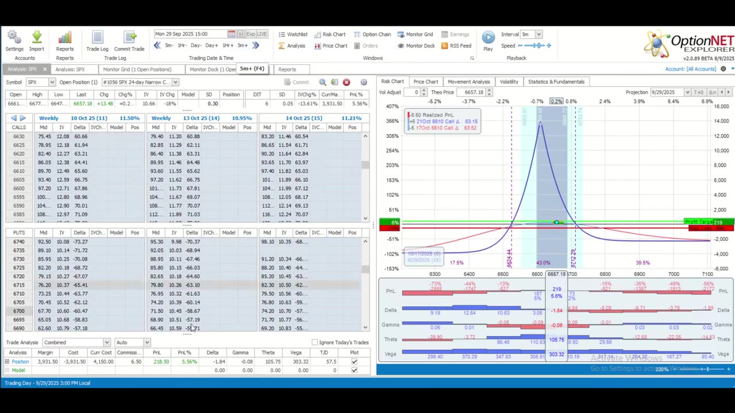Click the 1Hr+ time step button
This screenshot has height=413, width=735.
pyautogui.click(x=227, y=45)
